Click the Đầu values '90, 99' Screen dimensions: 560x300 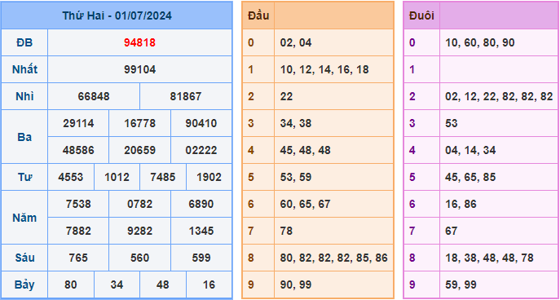(x=296, y=285)
